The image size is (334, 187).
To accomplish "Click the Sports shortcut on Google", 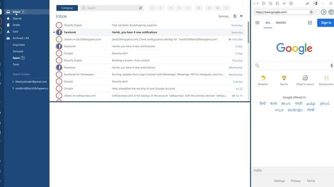I will pyautogui.click(x=284, y=80).
